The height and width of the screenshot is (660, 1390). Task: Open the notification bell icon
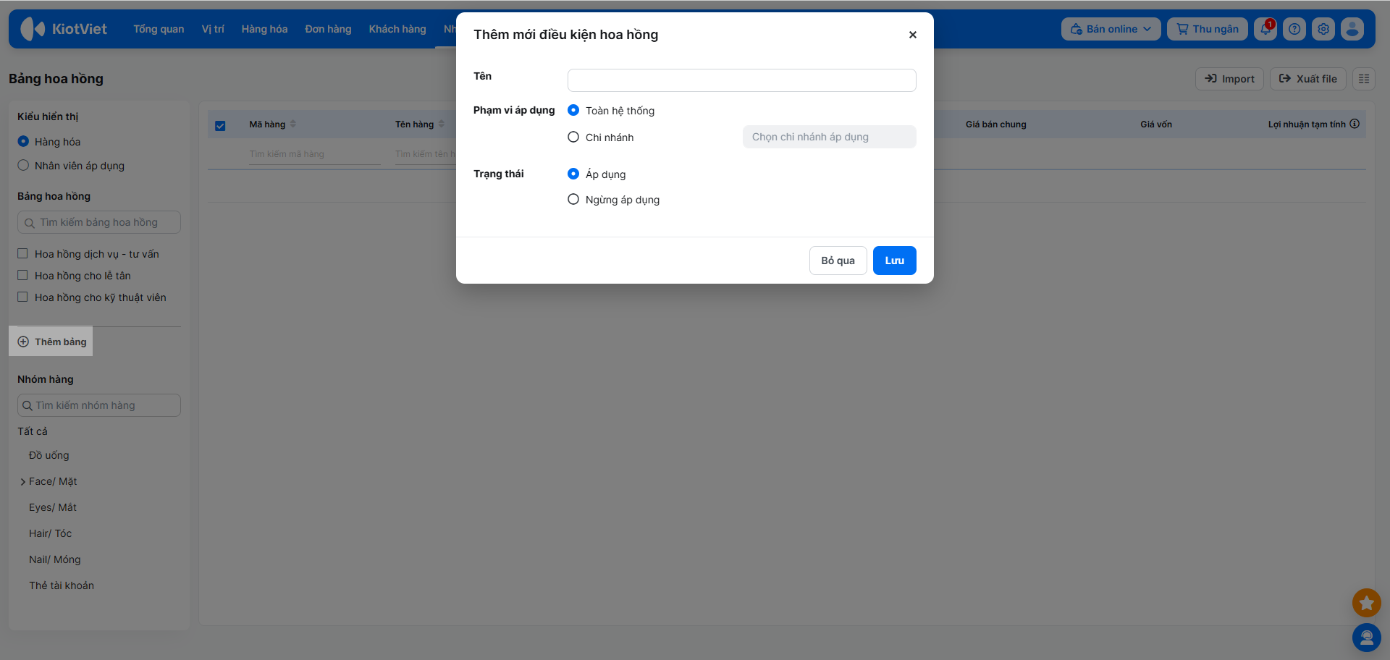click(1265, 29)
